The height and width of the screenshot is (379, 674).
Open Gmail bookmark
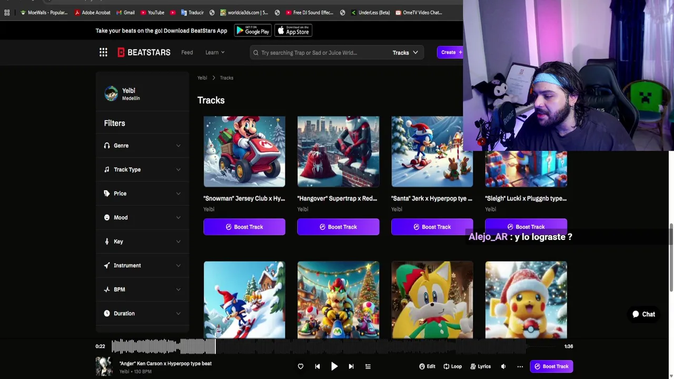pyautogui.click(x=125, y=13)
